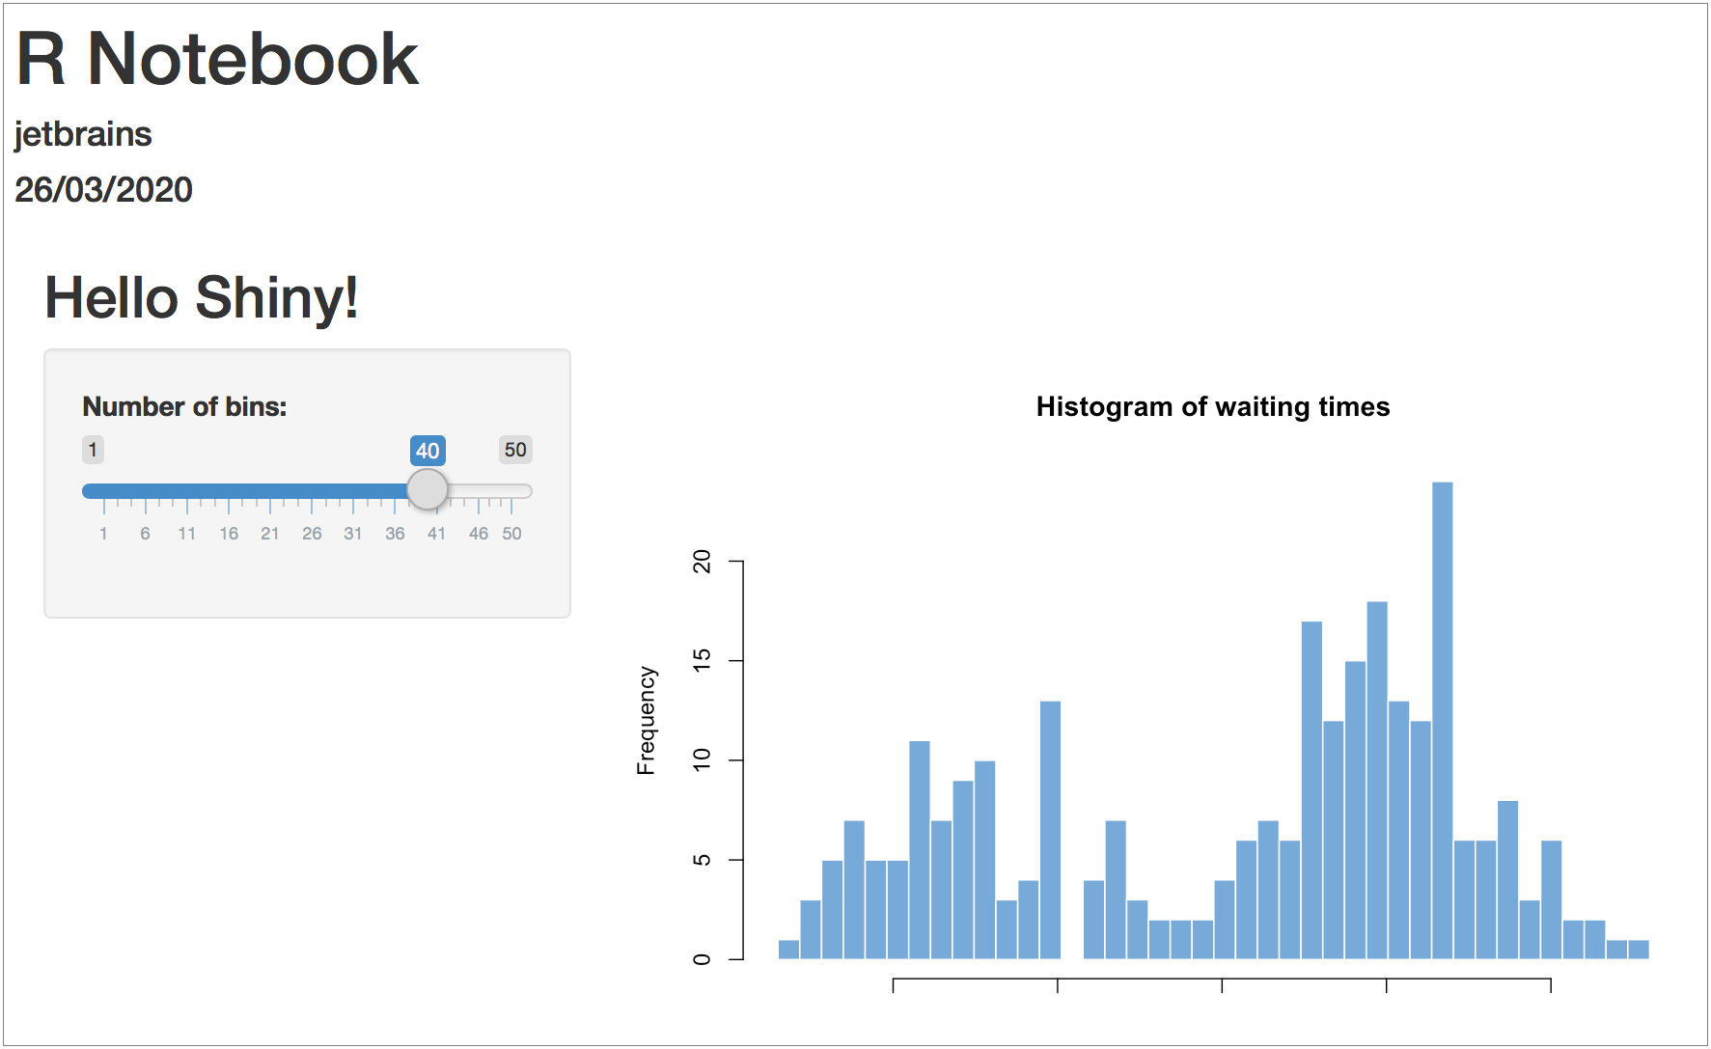Select the minimum value label "1"
The height and width of the screenshot is (1049, 1711).
[92, 450]
